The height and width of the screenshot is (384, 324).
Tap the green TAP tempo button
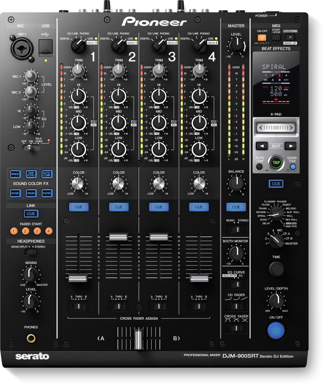(x=276, y=163)
